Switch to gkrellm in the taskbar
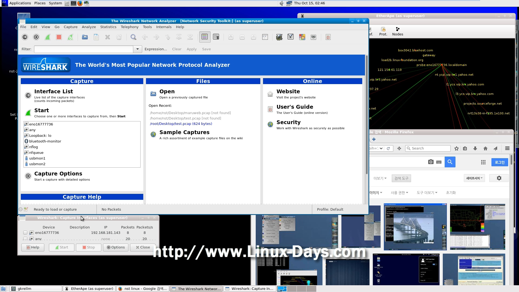This screenshot has height=292, width=519. click(x=36, y=289)
